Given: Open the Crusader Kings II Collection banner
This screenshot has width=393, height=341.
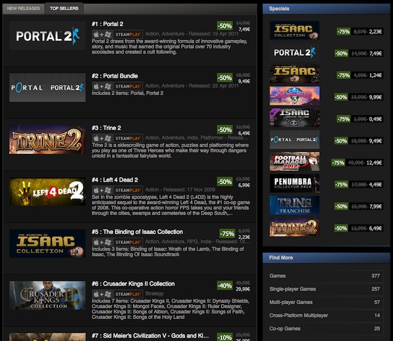Looking at the screenshot, I should [x=48, y=295].
